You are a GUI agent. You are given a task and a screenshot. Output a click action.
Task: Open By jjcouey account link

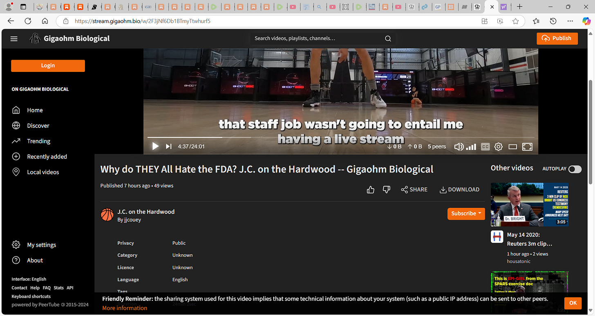pos(129,220)
